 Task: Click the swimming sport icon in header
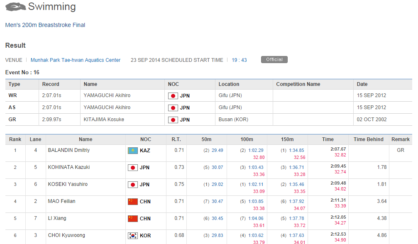tap(15, 7)
